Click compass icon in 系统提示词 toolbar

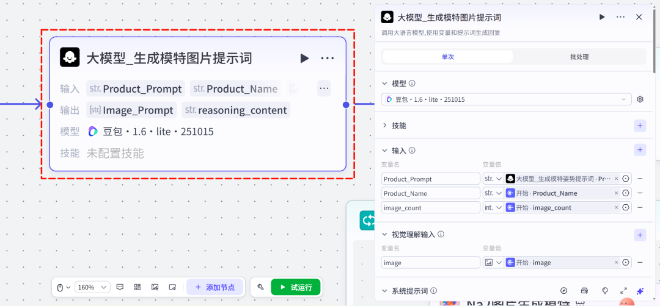pos(564,291)
